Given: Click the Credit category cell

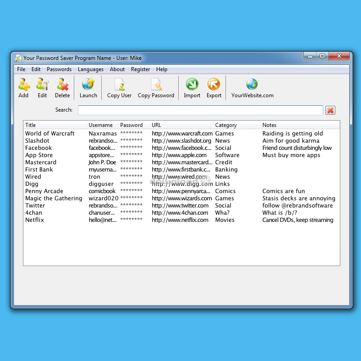Looking at the screenshot, I should pyautogui.click(x=224, y=162).
